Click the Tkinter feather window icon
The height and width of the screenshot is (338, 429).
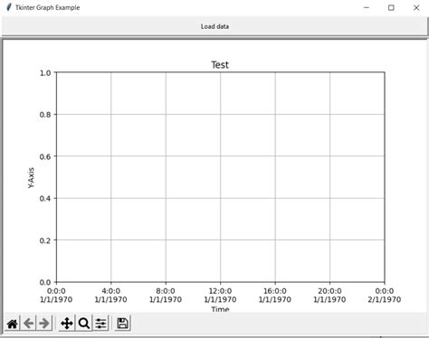9,7
